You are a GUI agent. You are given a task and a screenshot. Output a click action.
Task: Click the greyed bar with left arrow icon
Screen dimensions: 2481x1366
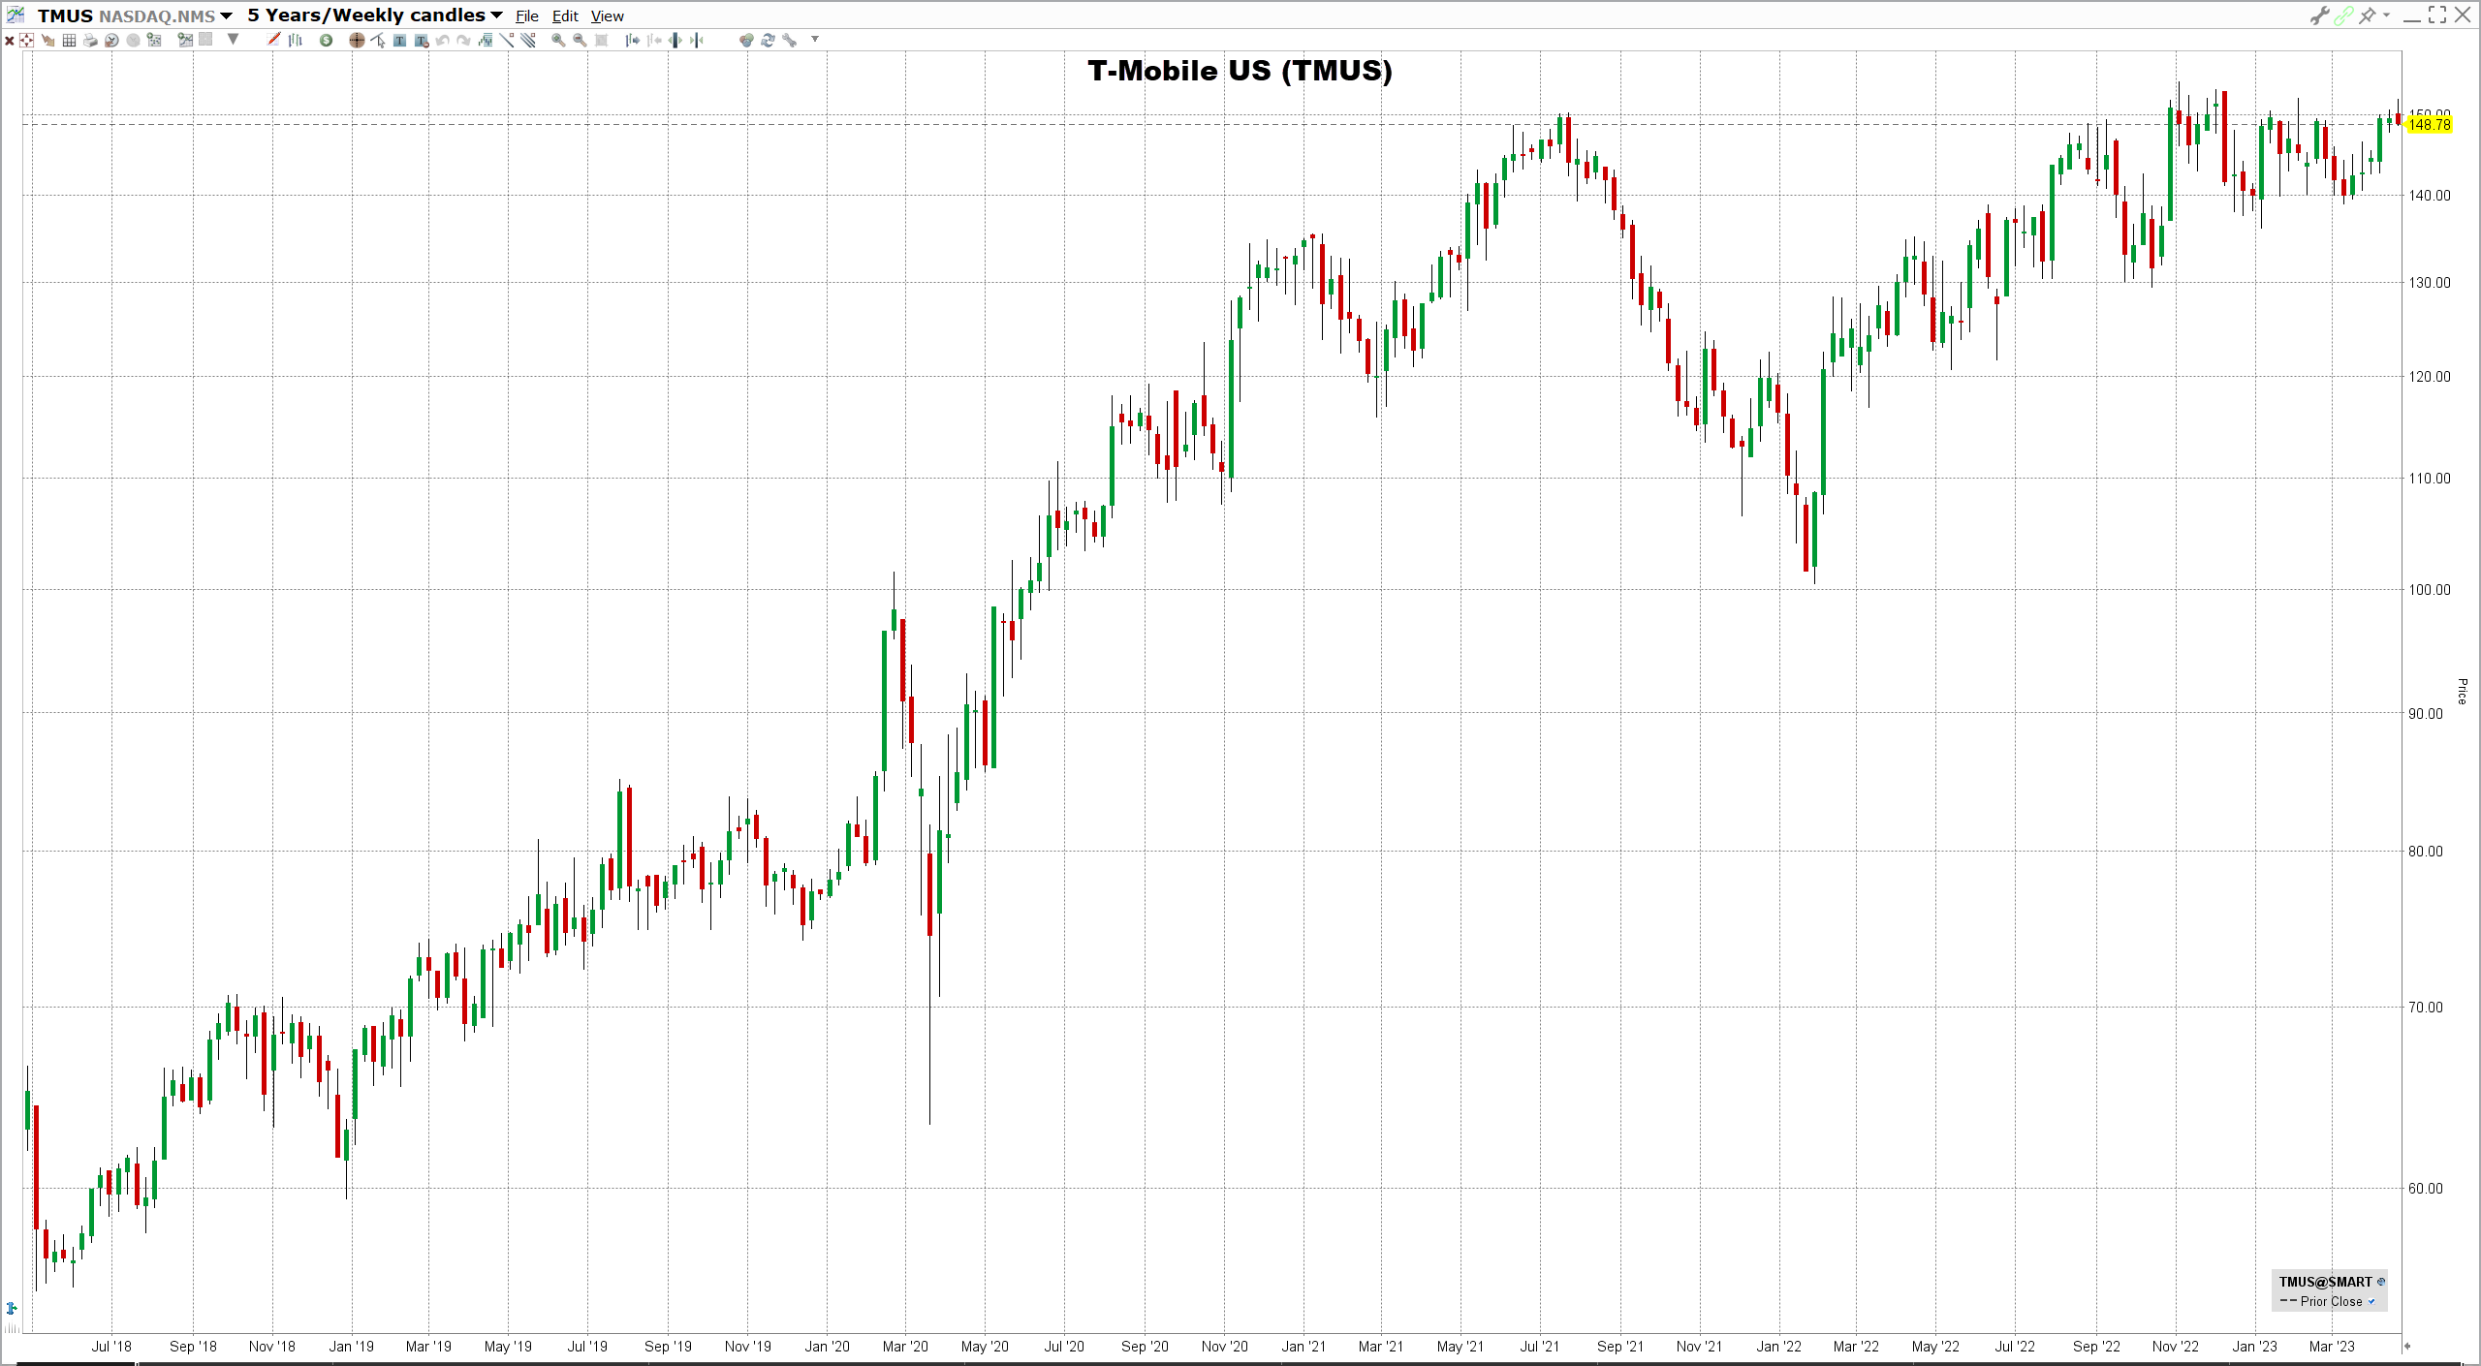click(654, 40)
